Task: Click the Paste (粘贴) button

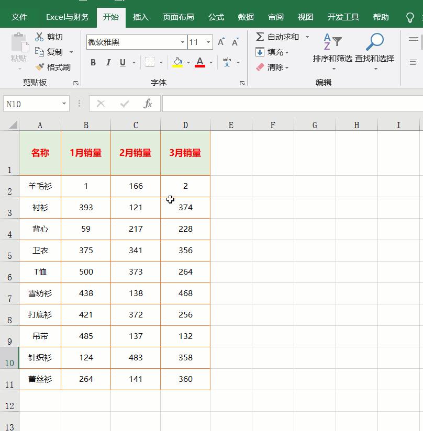Action: [x=18, y=47]
